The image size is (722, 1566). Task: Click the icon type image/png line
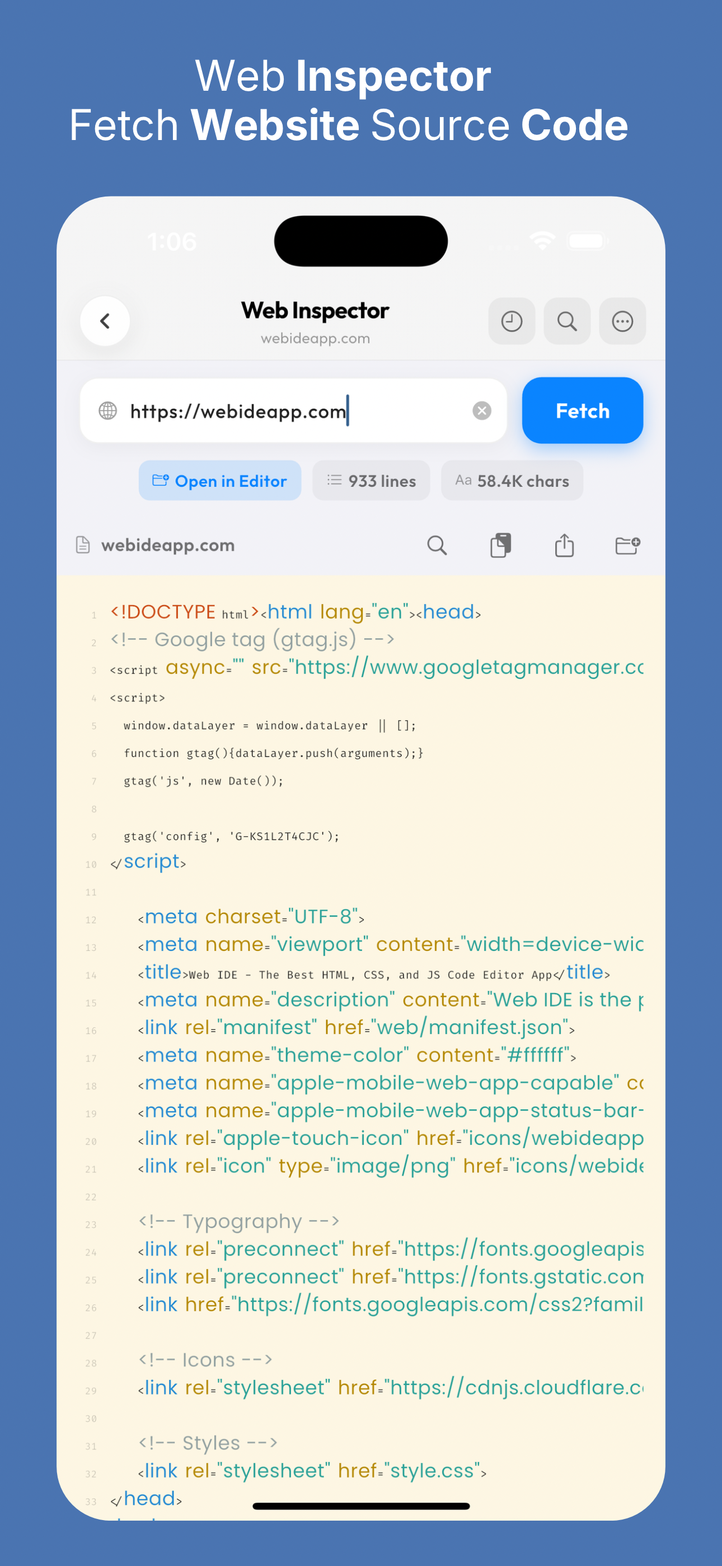[391, 1166]
